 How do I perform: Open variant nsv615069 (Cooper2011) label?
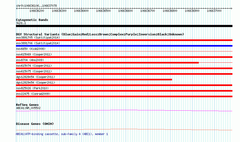tap(34, 54)
